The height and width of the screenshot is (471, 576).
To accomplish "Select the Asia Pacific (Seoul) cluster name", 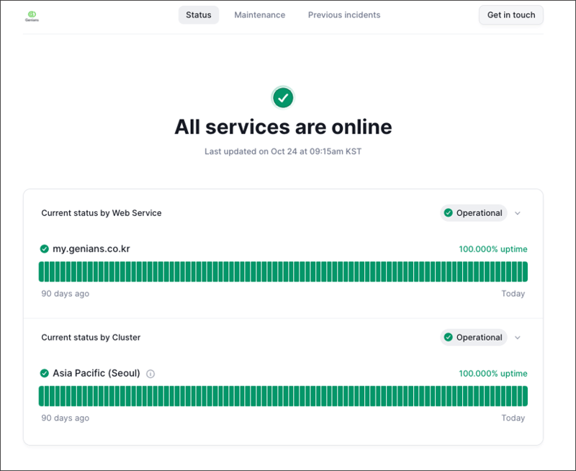I will coord(96,373).
